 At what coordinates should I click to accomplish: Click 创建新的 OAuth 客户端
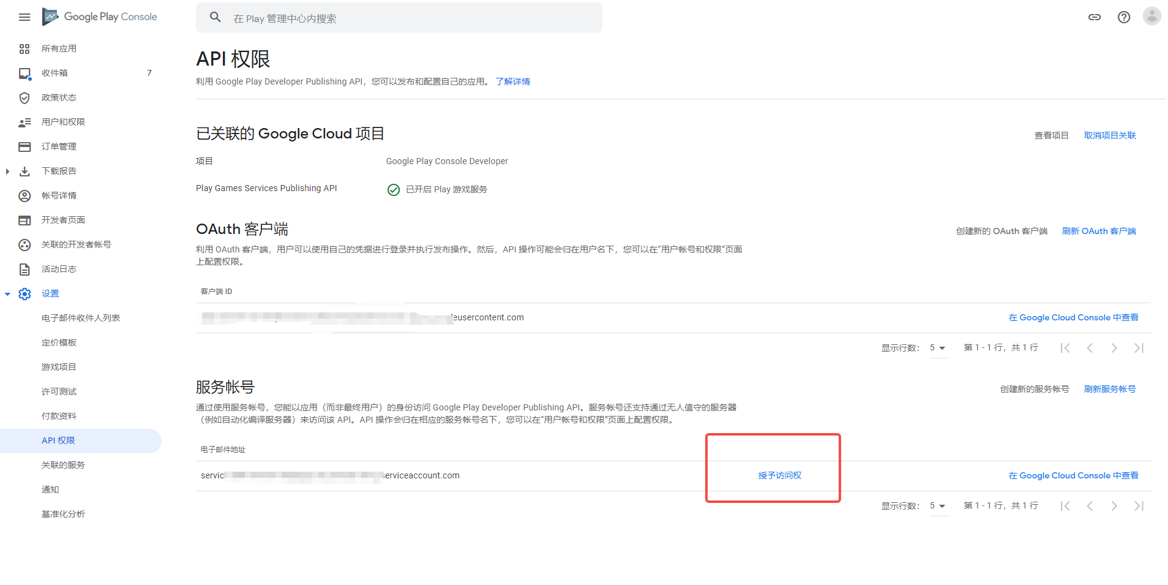1001,231
